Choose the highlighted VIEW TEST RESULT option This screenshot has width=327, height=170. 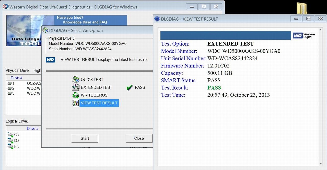(x=99, y=103)
